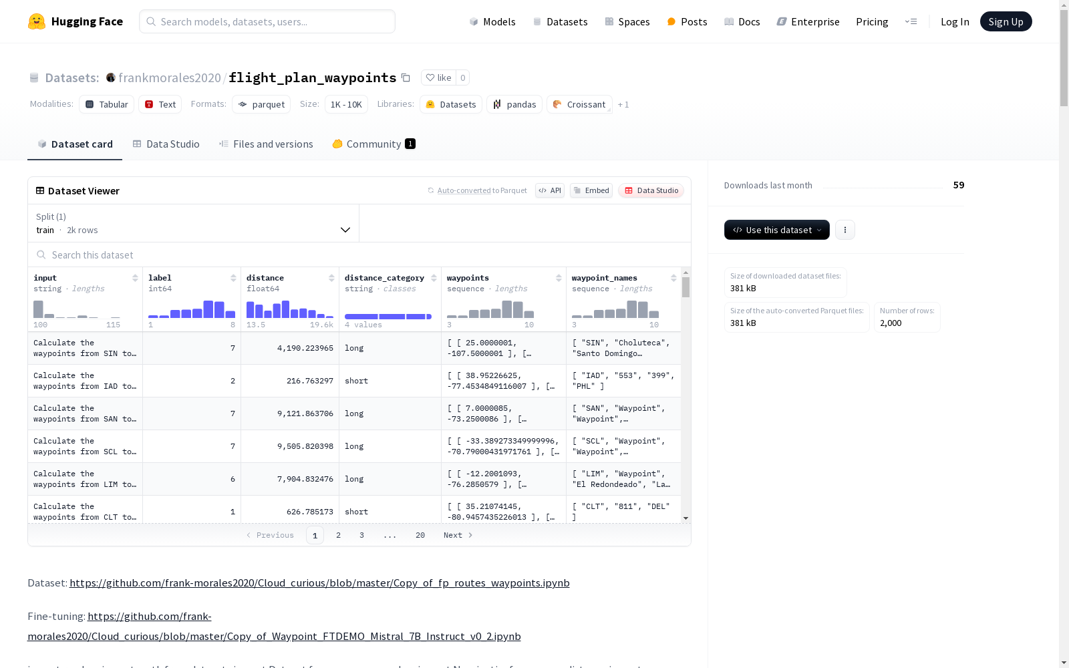Sort the distance_category column

[x=434, y=278]
